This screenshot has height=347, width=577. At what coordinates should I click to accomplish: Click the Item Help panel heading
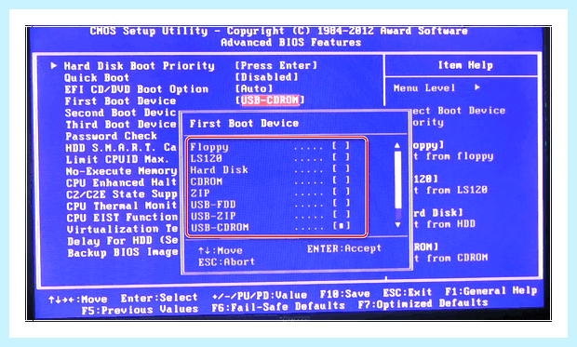tap(465, 65)
